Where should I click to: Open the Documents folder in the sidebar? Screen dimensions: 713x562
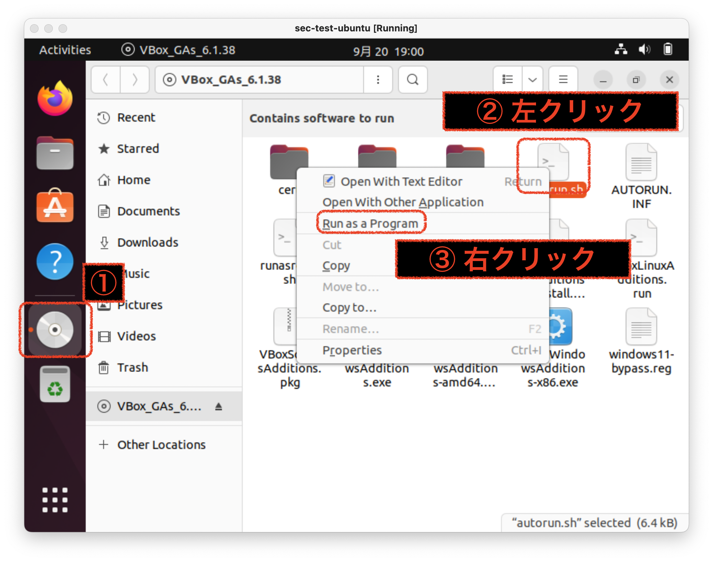point(148,211)
